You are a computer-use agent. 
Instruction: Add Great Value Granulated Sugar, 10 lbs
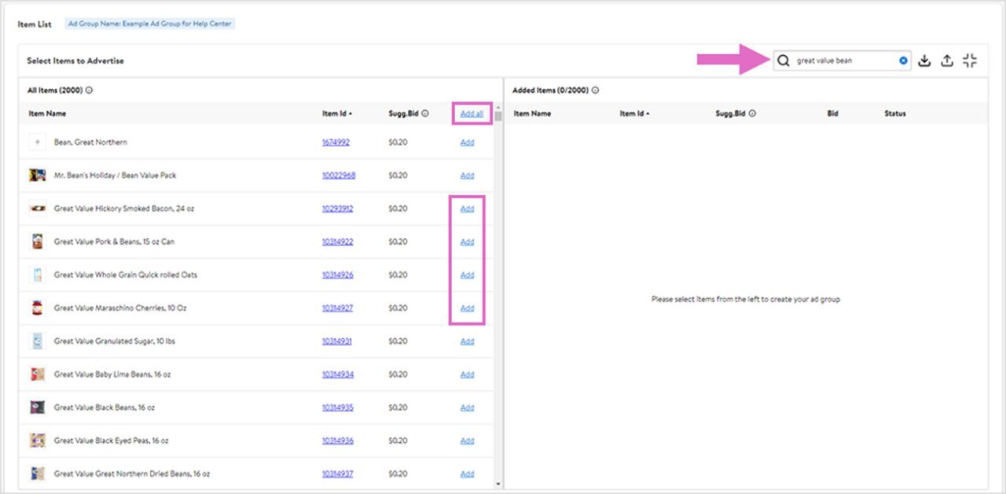[467, 341]
